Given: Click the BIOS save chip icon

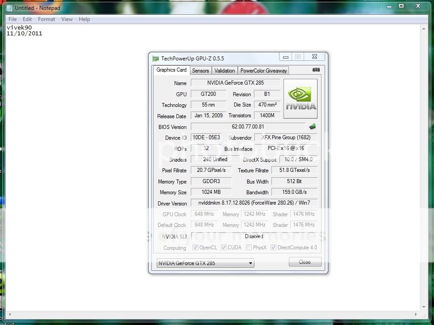Looking at the screenshot, I should 313,127.
